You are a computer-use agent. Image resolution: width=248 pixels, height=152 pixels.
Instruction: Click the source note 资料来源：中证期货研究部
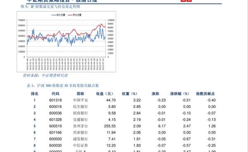tap(45, 75)
